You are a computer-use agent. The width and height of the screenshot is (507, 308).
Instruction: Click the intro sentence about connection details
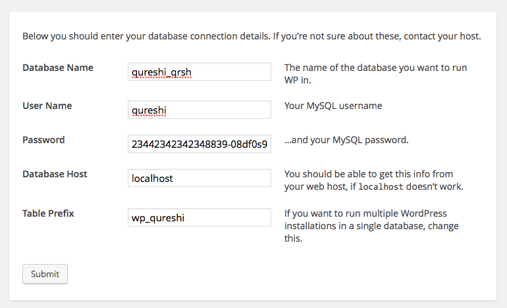[x=252, y=36]
